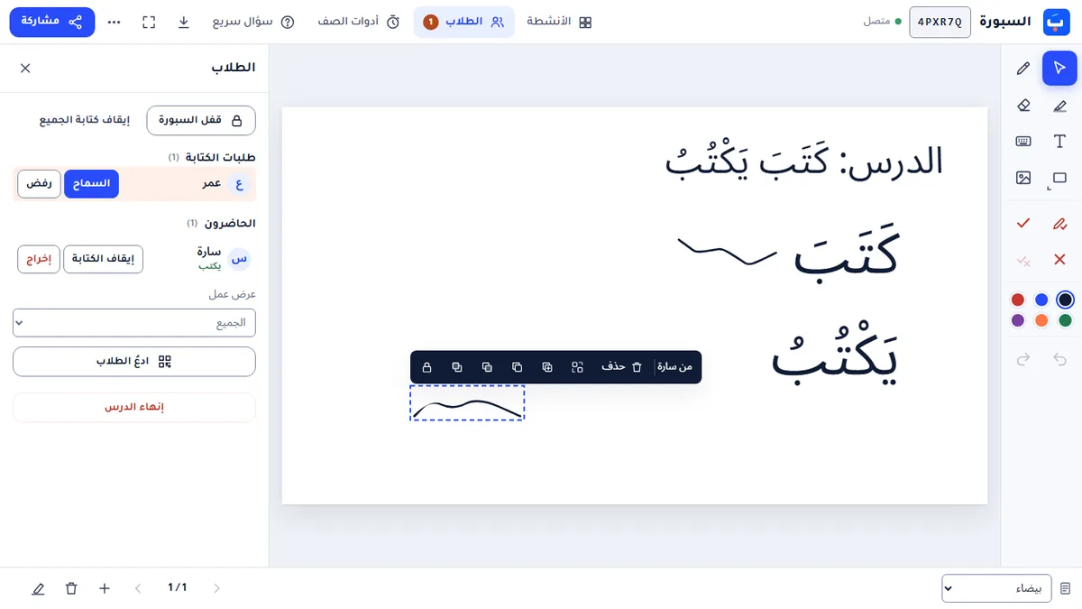This screenshot has width=1082, height=609.
Task: Select the red X stamp
Action: pos(1059,260)
